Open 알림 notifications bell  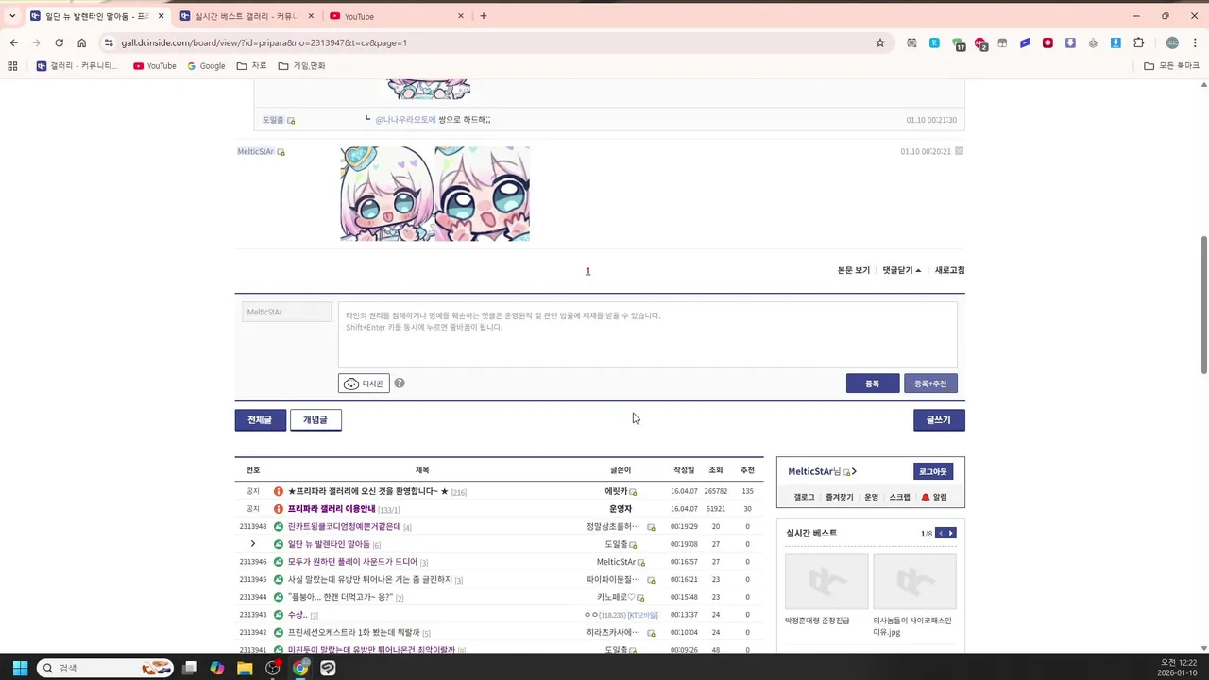(x=934, y=497)
